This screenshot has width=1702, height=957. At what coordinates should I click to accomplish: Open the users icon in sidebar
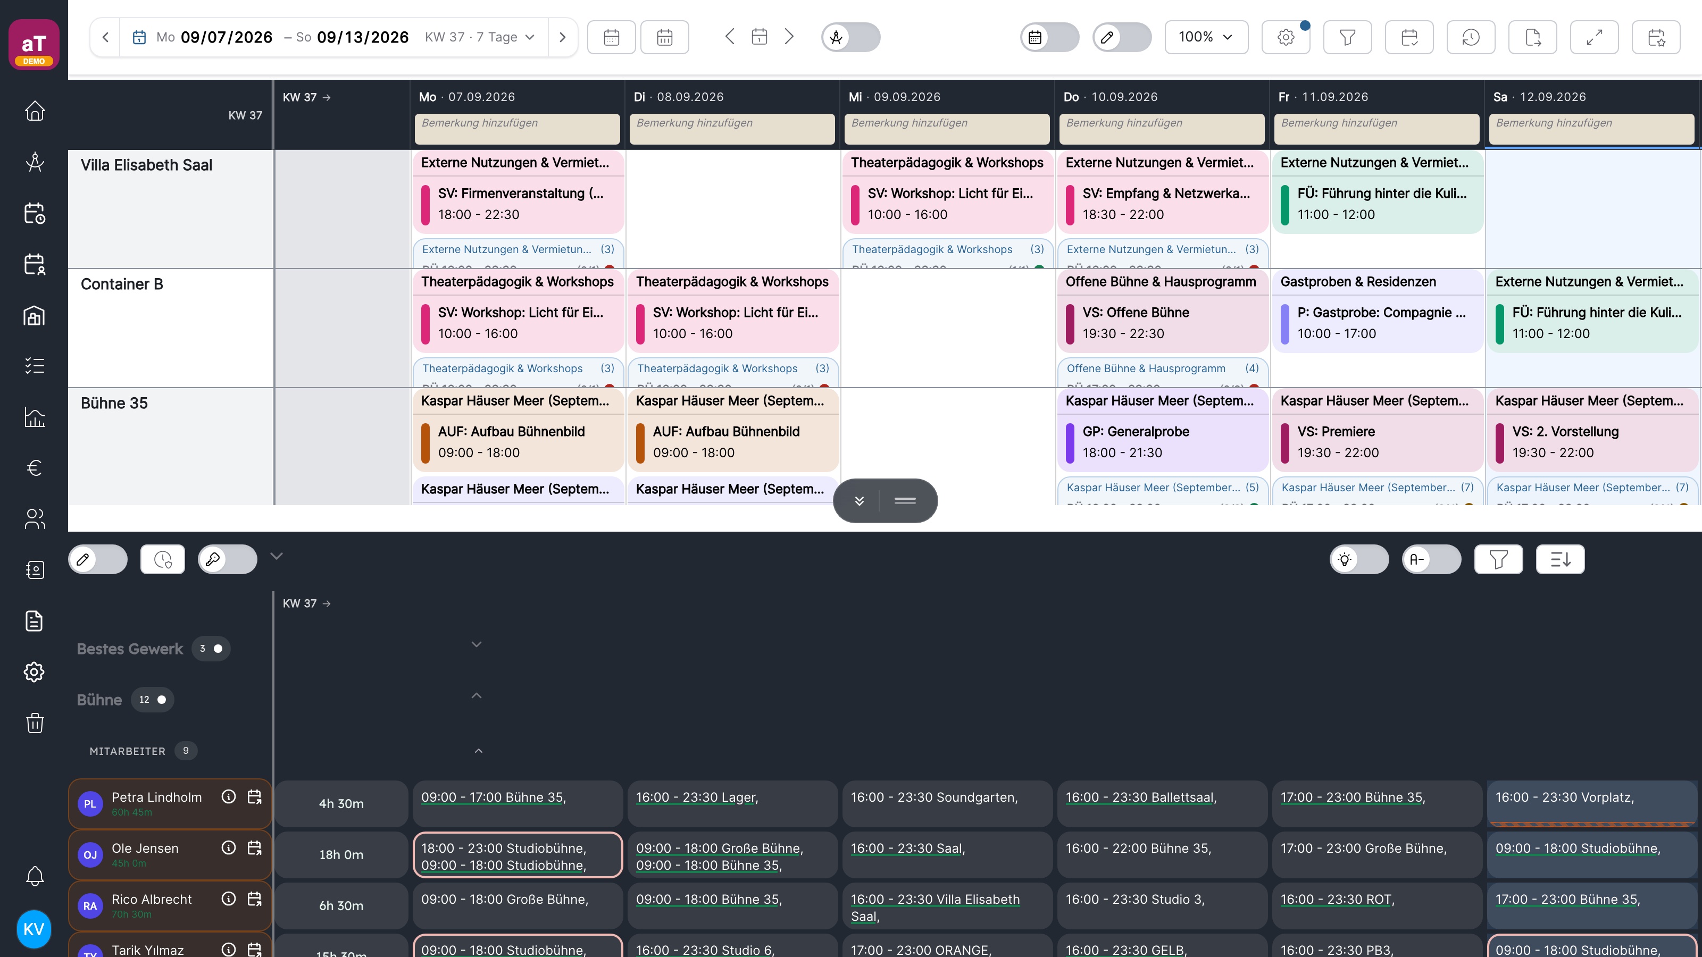(x=35, y=519)
